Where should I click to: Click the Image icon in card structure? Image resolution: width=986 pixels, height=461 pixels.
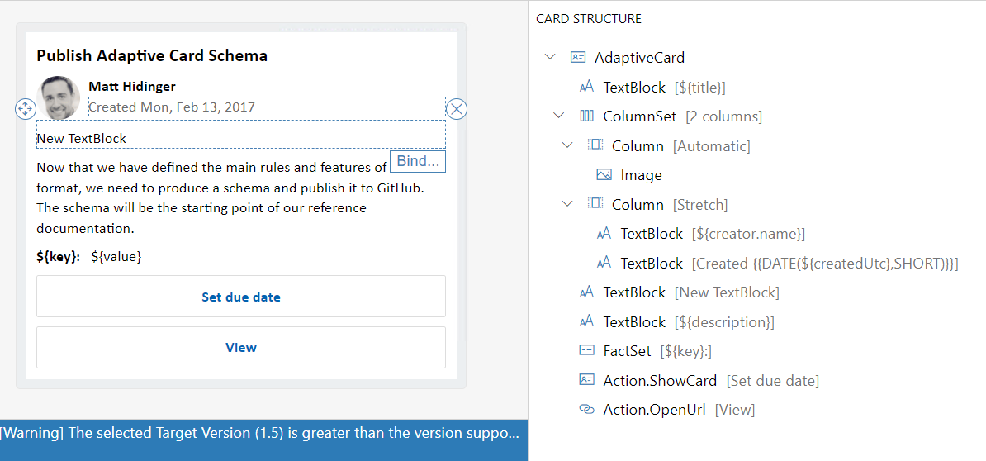pos(604,175)
